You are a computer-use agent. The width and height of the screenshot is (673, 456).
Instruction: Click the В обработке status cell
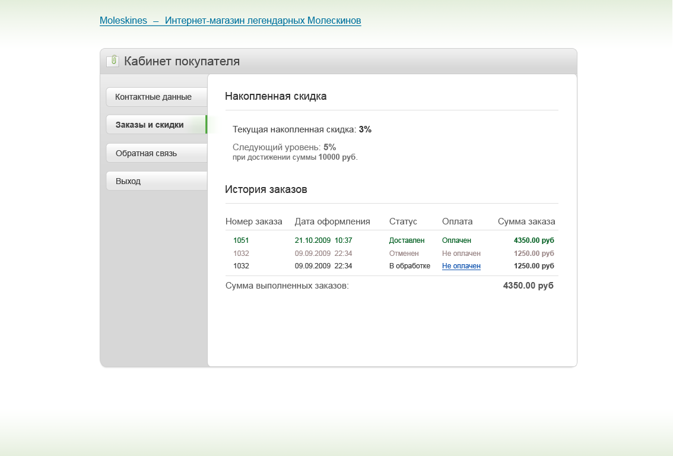(409, 266)
